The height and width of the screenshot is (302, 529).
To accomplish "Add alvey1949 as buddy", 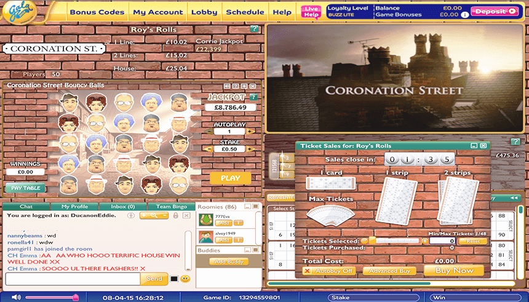I will coord(224,240).
